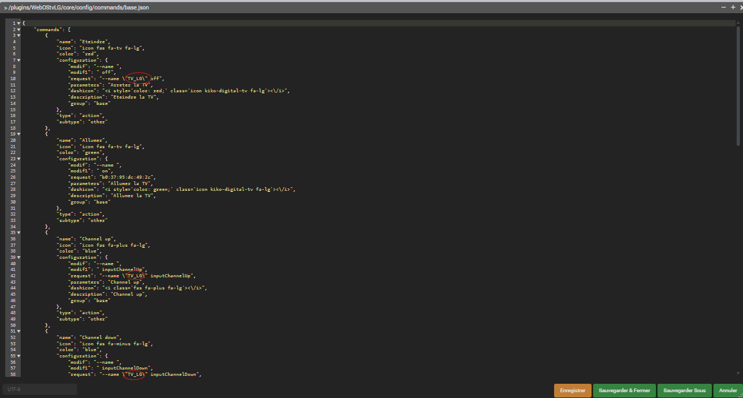This screenshot has height=398, width=743.
Task: Click the "parameters": "Allumer la TV" line
Action: pyautogui.click(x=110, y=183)
